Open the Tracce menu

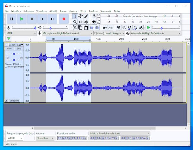[x=63, y=11]
